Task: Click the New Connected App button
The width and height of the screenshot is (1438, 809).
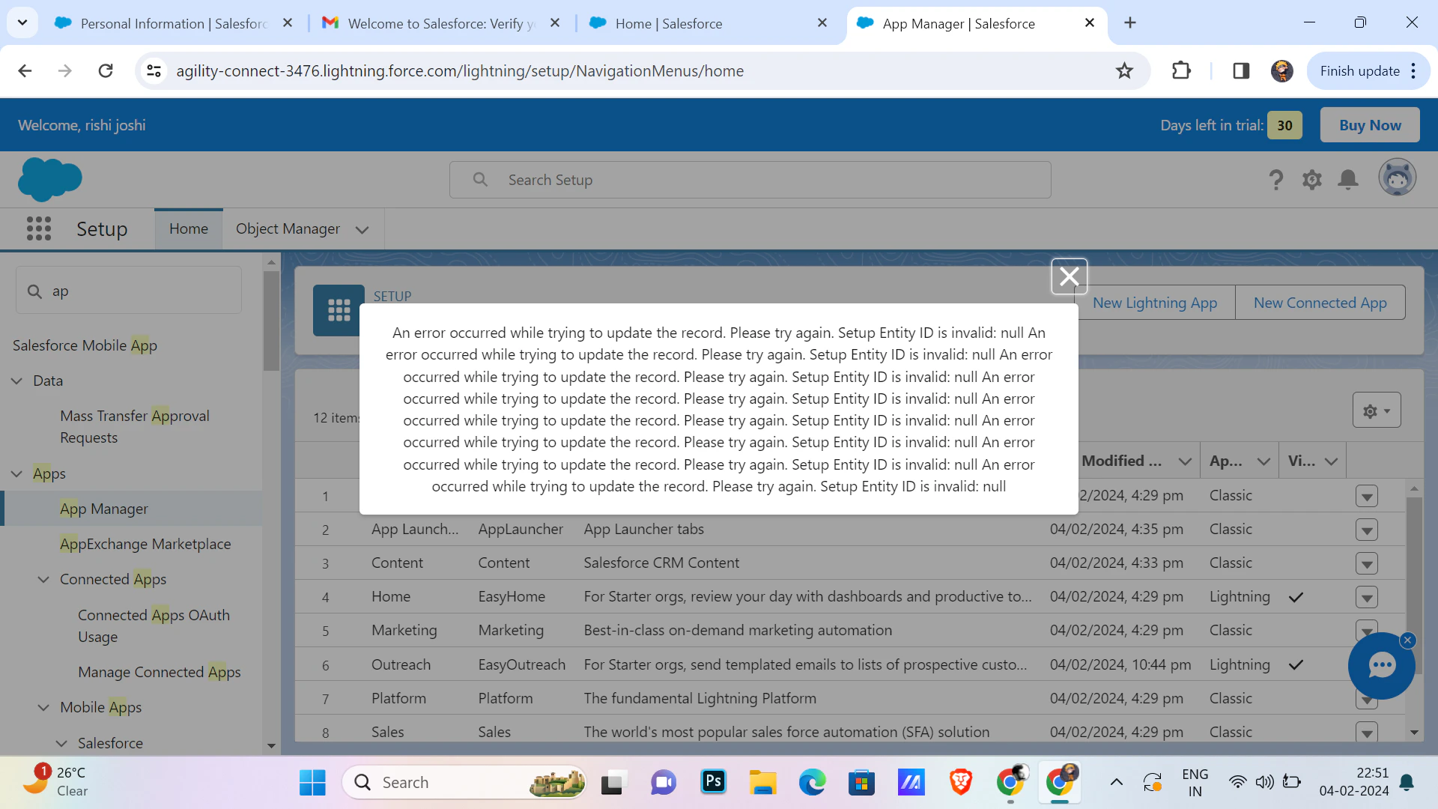Action: 1320,303
